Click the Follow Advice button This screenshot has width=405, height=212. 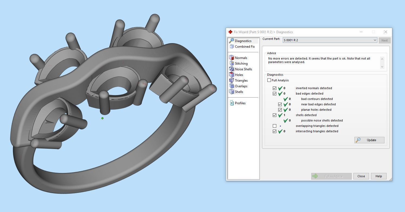pos(331,176)
